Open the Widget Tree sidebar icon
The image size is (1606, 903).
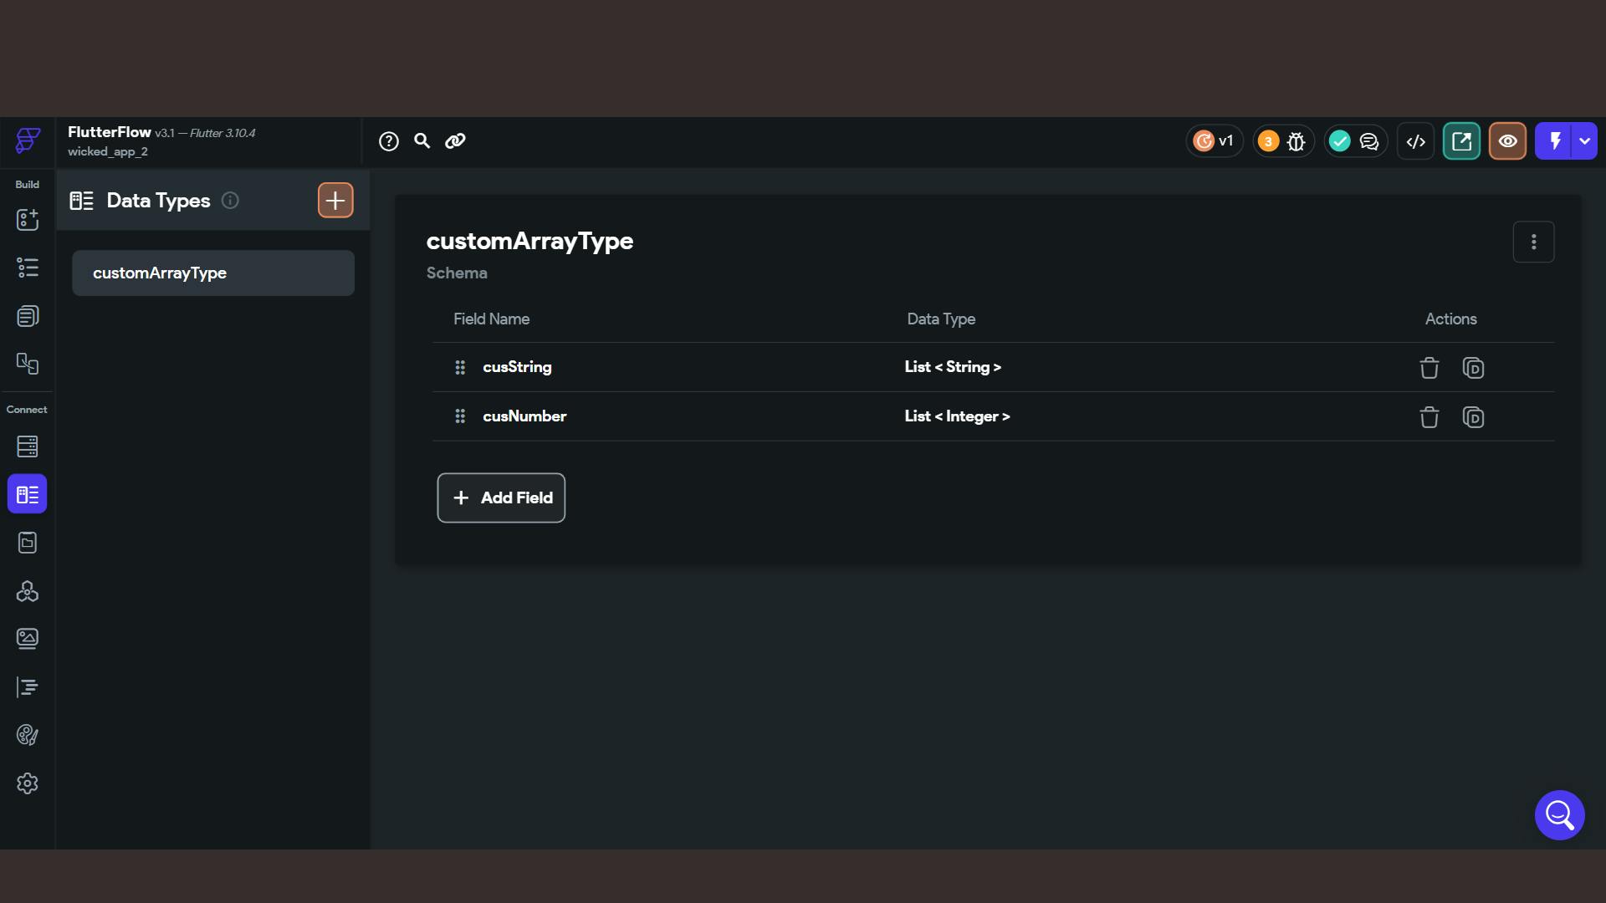click(x=28, y=268)
